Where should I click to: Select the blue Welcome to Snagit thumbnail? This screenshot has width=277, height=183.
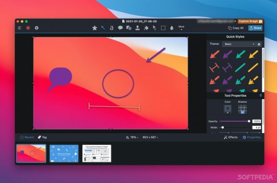point(64,153)
